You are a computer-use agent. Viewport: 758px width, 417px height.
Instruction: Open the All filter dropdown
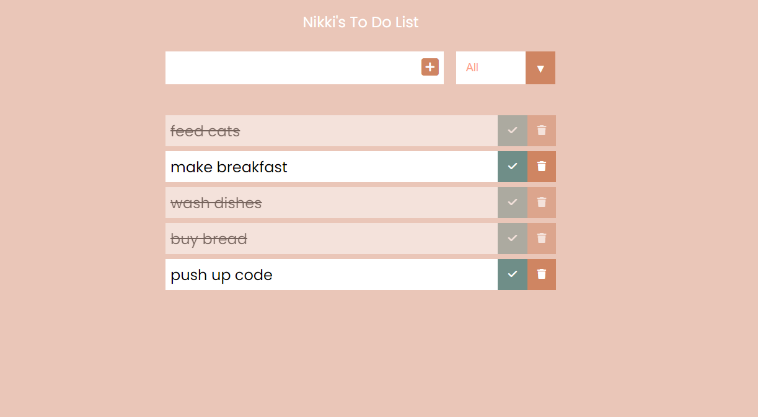pyautogui.click(x=490, y=68)
